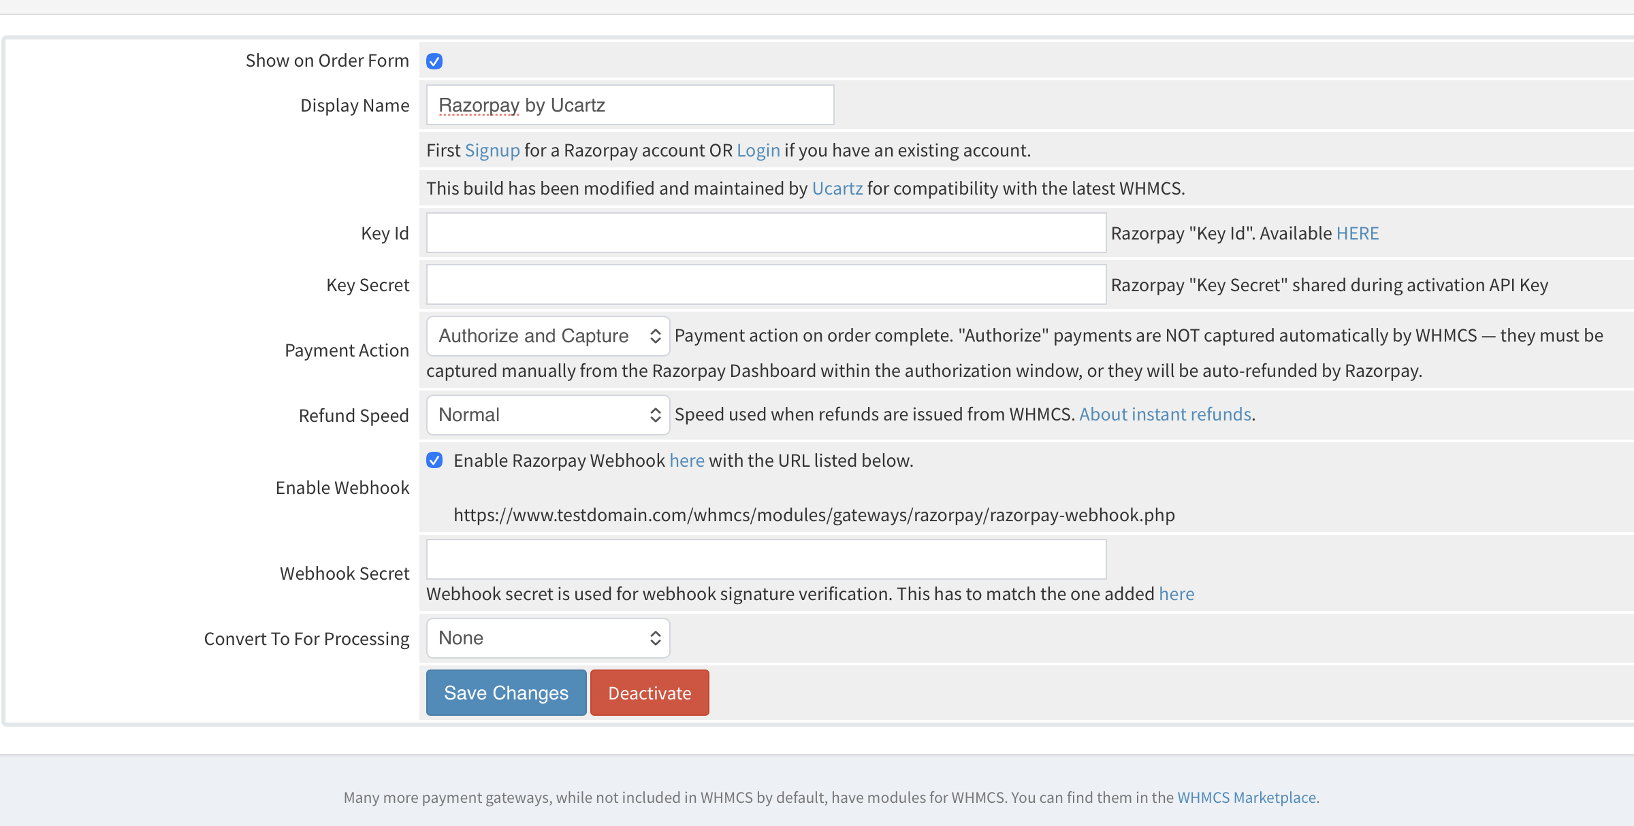This screenshot has width=1634, height=826.
Task: Click the 'here' link under Webhook Secret
Action: coord(1176,594)
